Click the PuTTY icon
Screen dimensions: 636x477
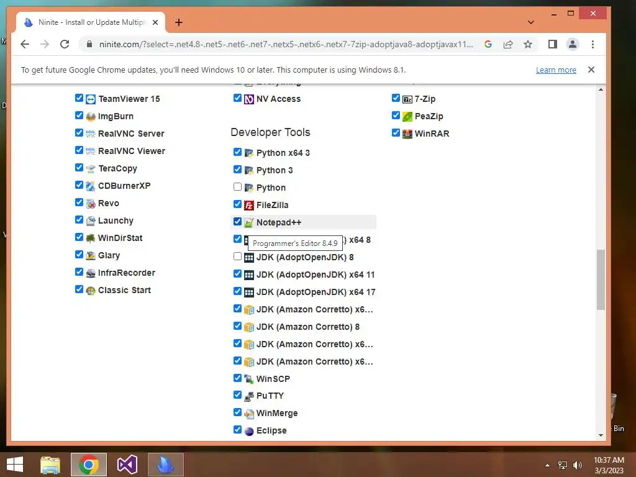click(x=249, y=396)
